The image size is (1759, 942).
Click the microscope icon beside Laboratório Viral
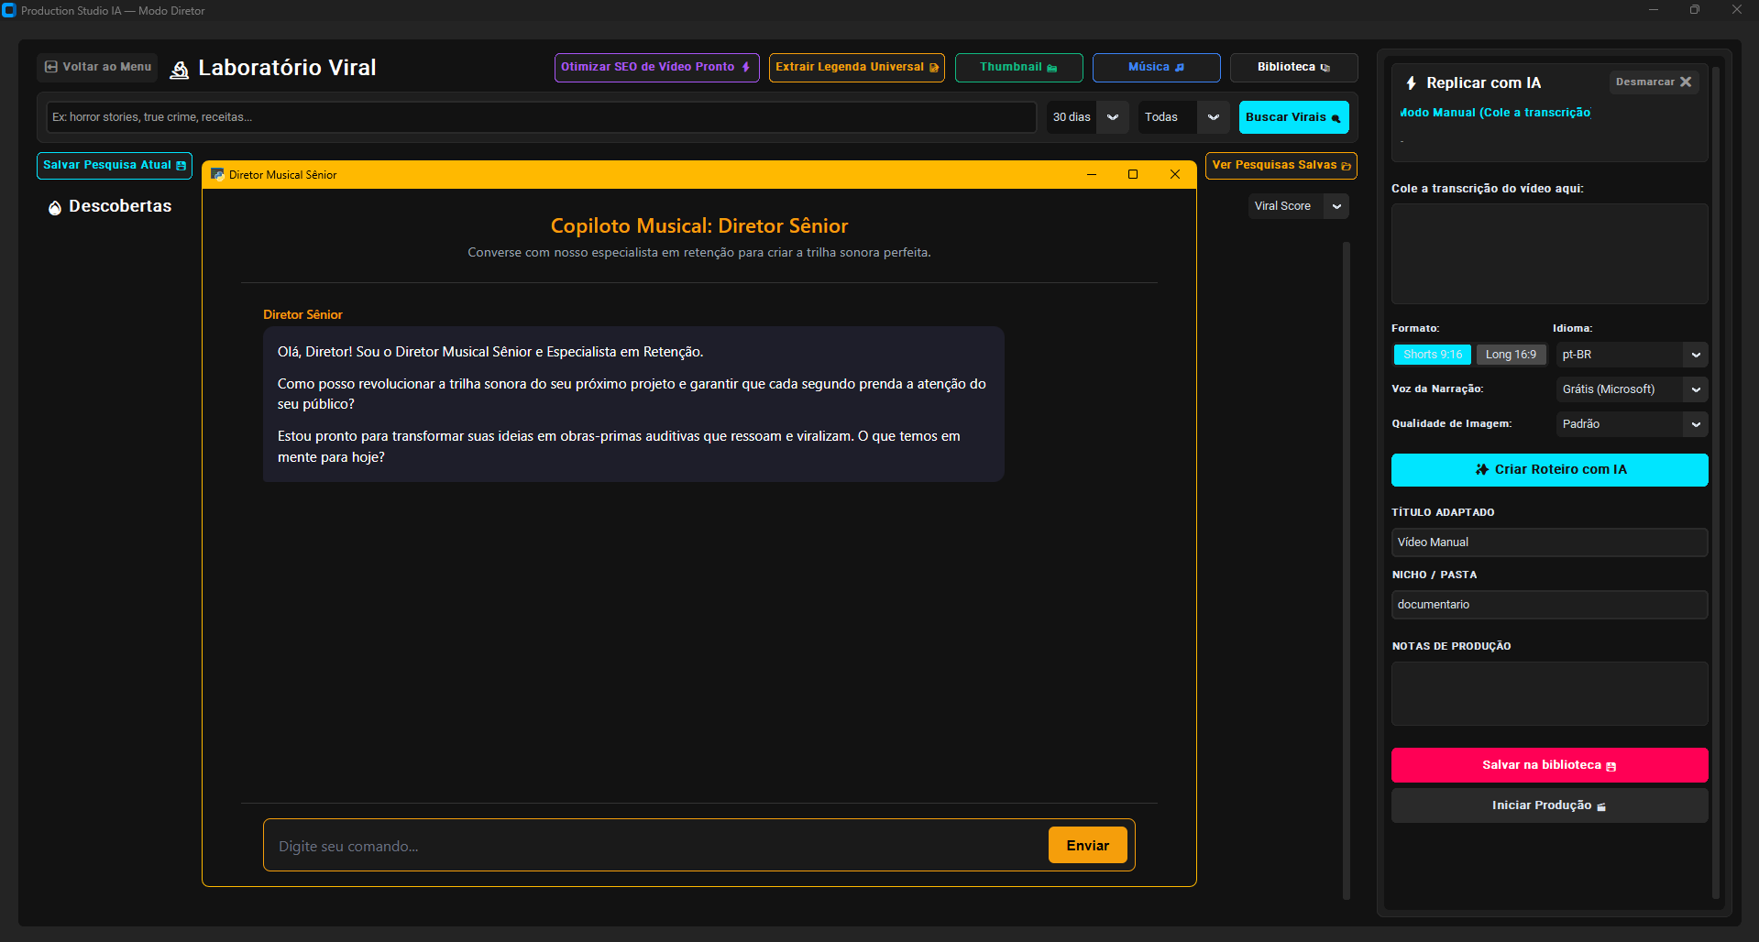(180, 70)
